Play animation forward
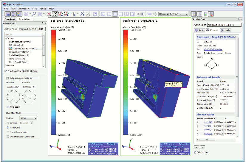This screenshot has height=163, width=246. [132, 14]
